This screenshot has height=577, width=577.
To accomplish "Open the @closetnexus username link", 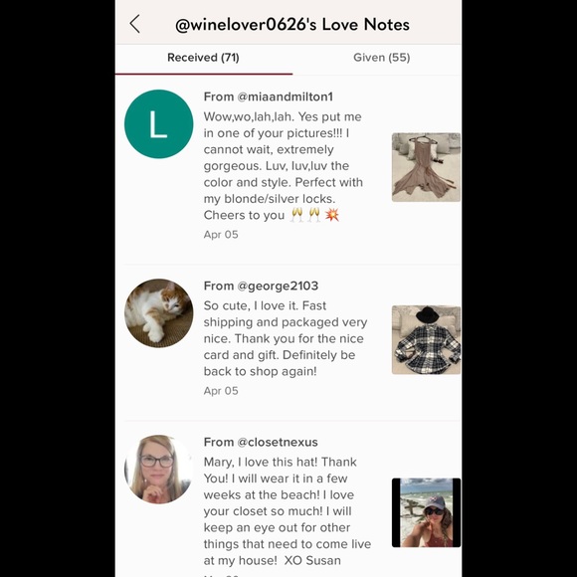I will tap(278, 442).
